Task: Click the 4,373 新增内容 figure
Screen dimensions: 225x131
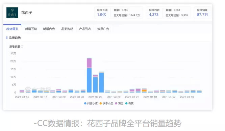Action: click(154, 15)
